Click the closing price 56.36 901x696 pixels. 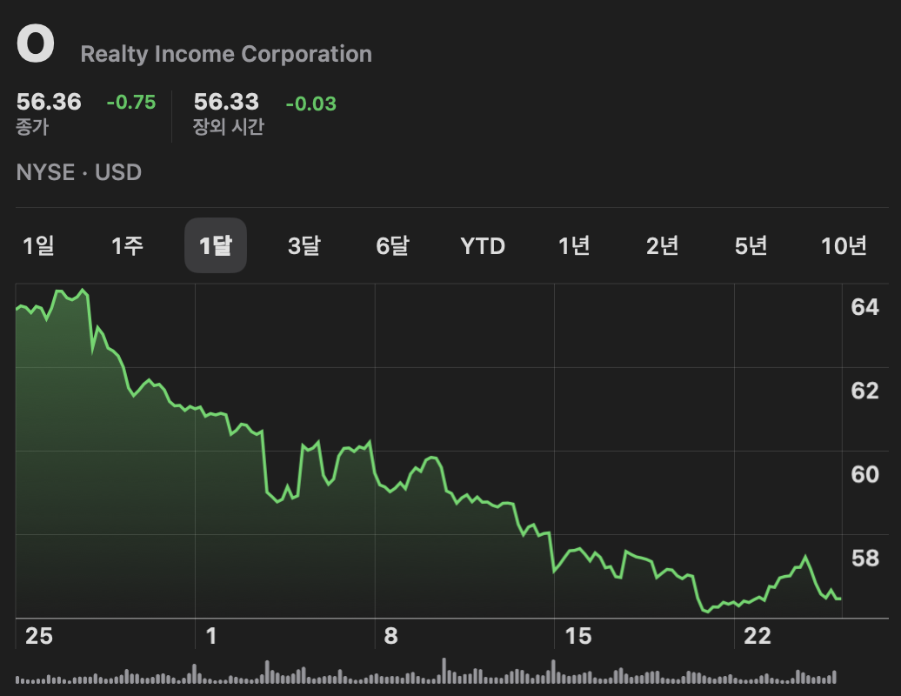coord(49,102)
